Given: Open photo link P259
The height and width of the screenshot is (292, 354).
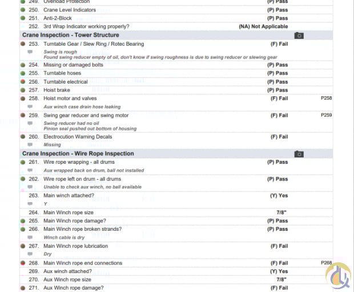Looking at the screenshot, I should 326,115.
